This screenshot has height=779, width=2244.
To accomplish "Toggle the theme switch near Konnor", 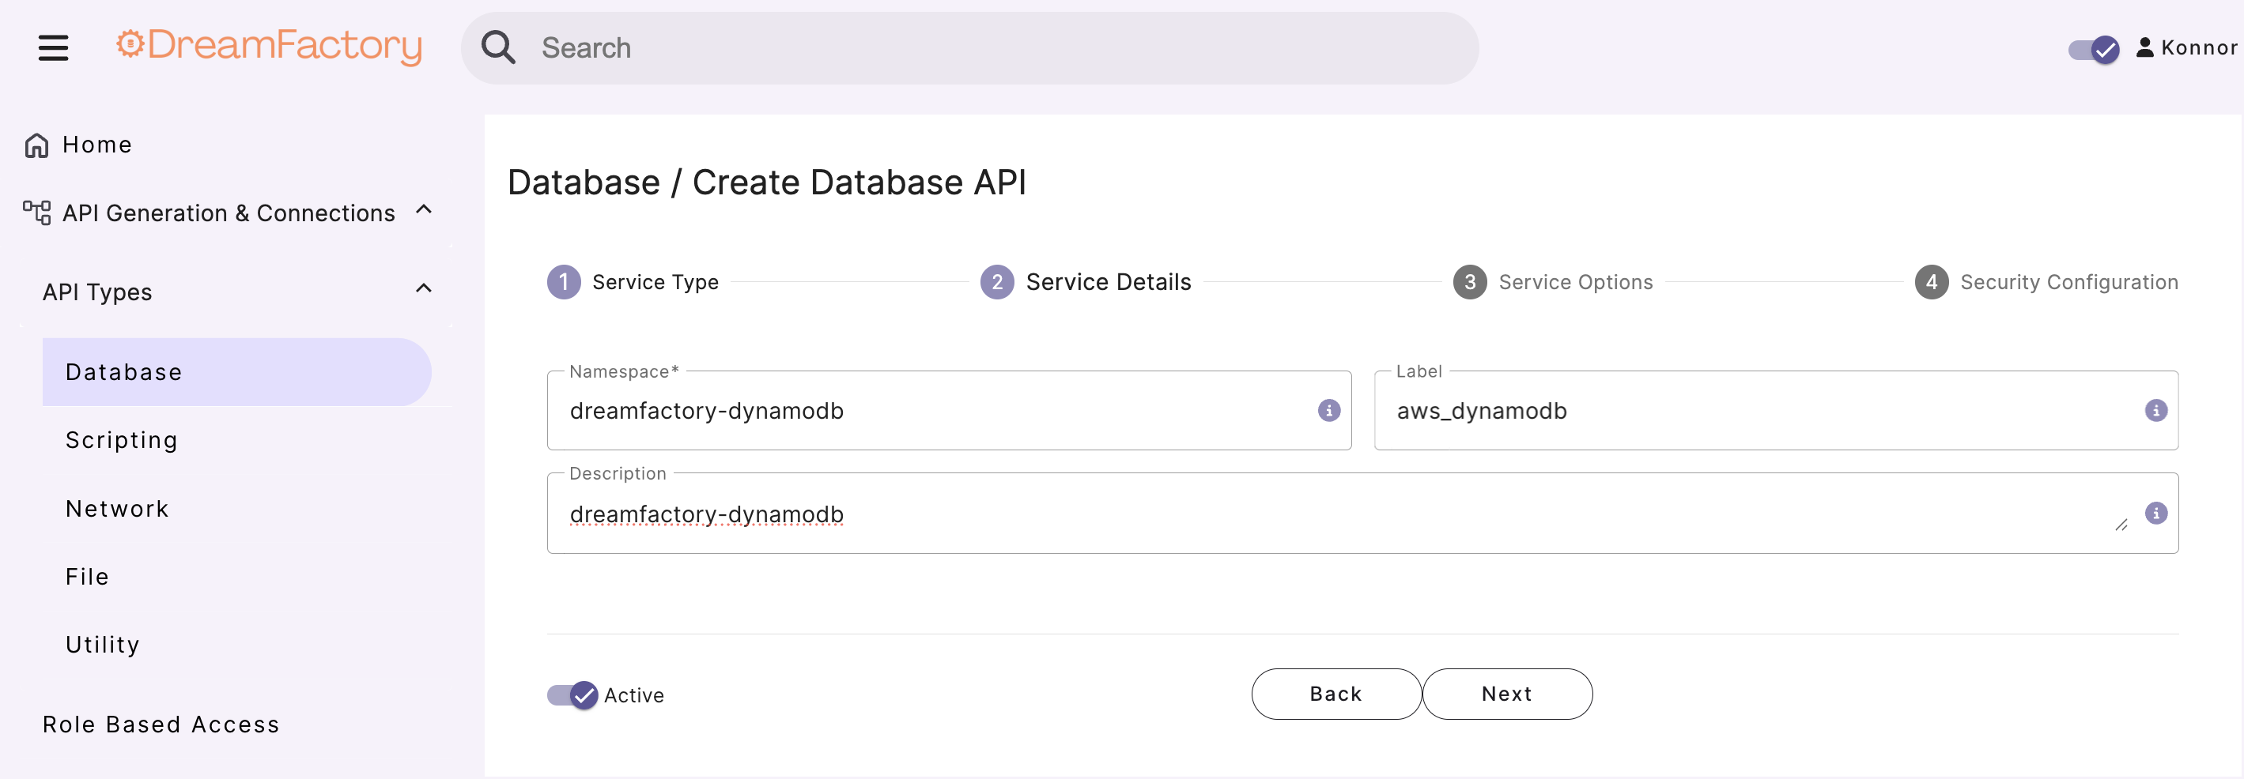I will point(2093,50).
